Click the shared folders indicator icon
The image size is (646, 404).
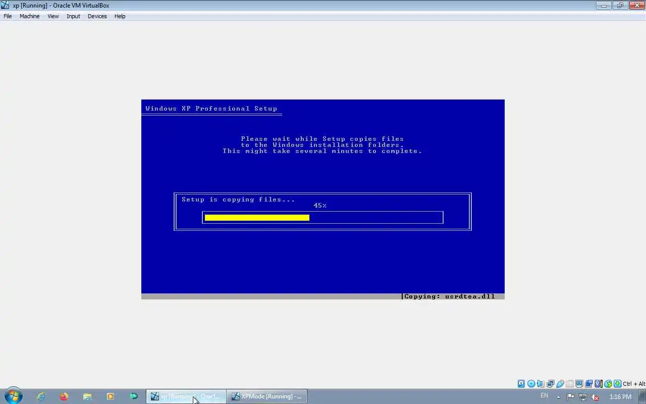[x=570, y=384]
